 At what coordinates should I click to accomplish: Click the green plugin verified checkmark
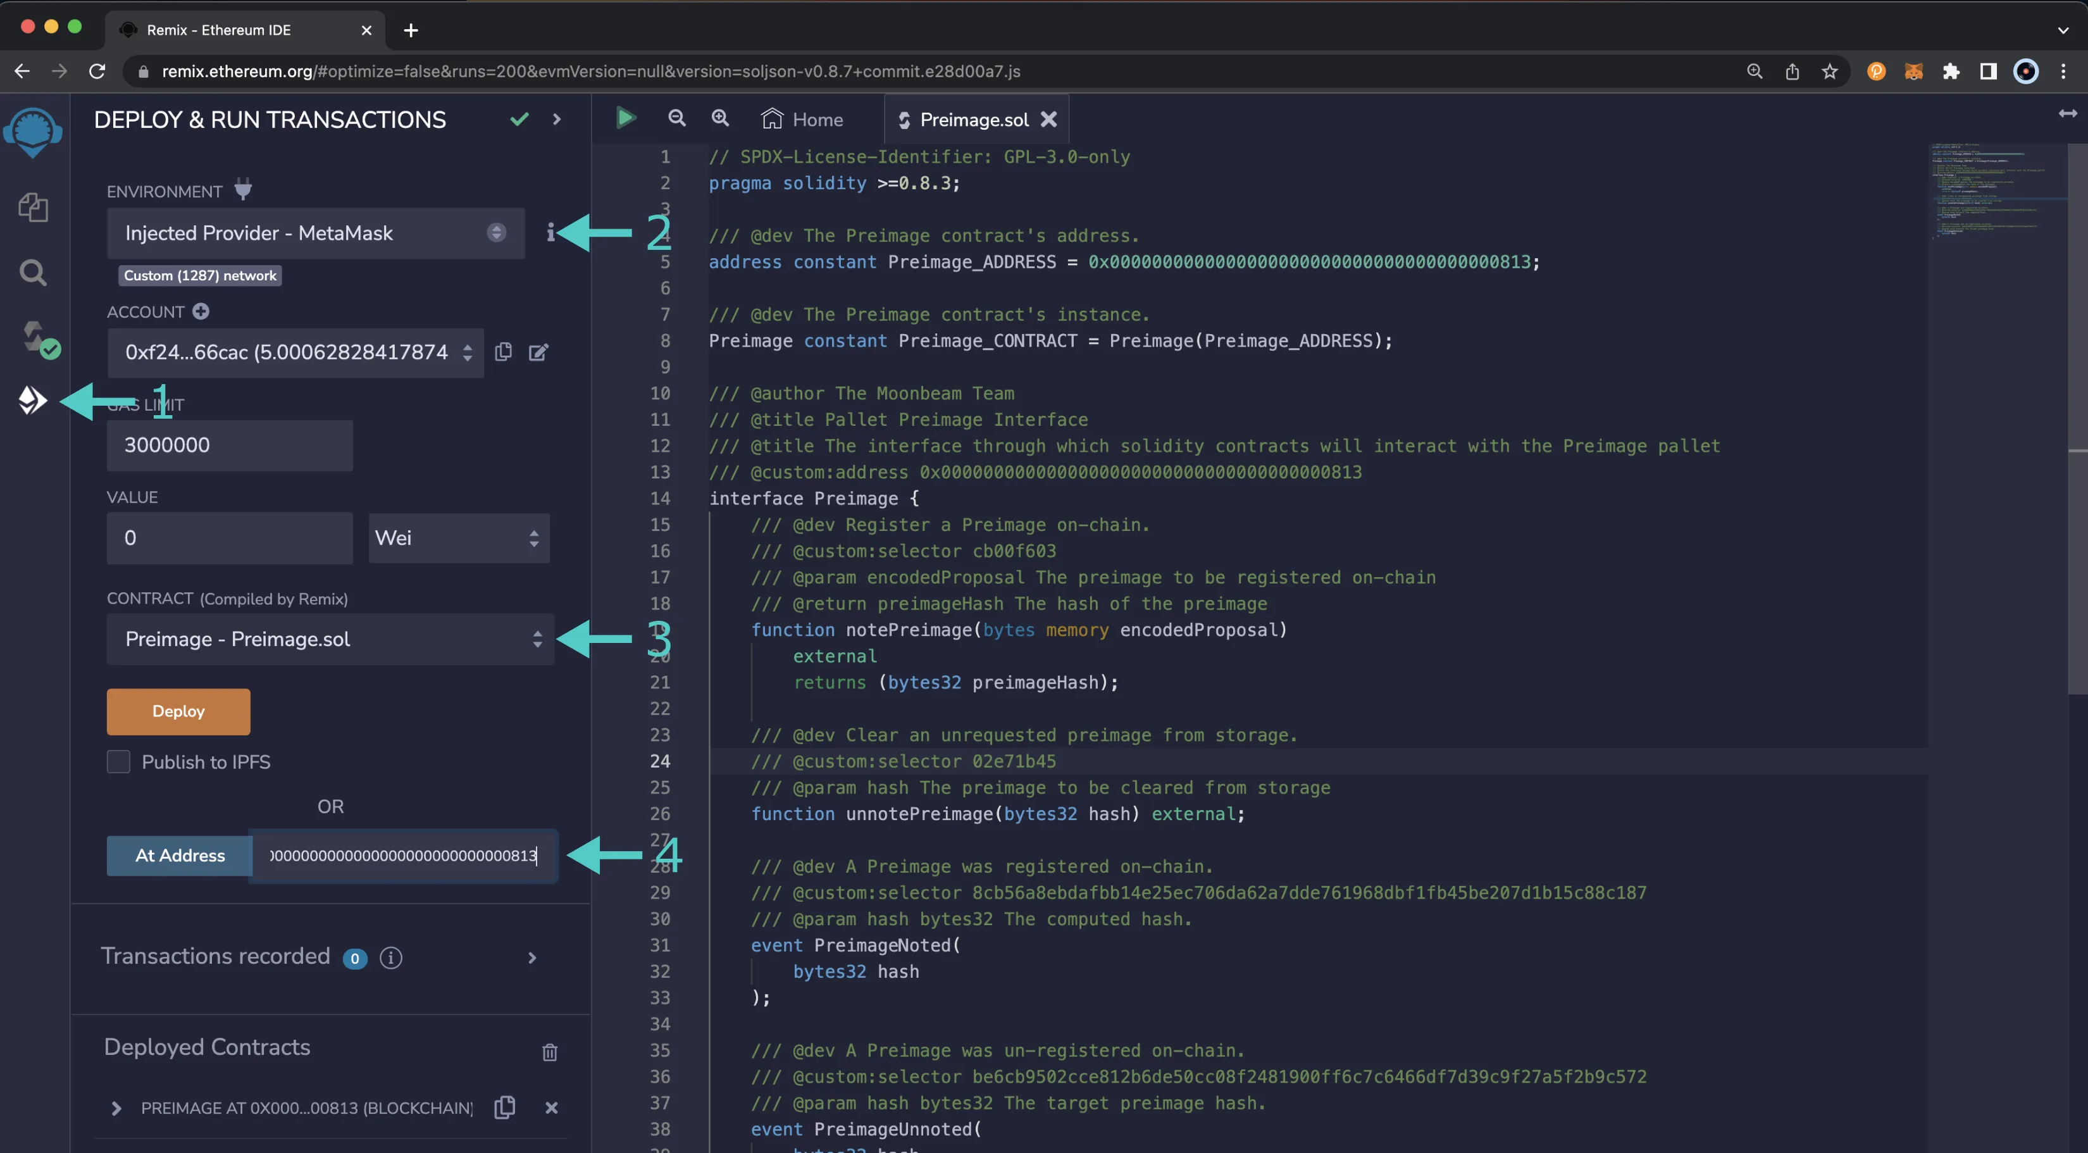coord(519,119)
